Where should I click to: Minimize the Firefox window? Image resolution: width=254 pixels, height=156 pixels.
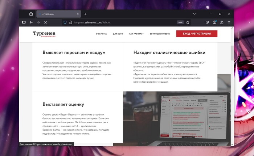click(211, 14)
